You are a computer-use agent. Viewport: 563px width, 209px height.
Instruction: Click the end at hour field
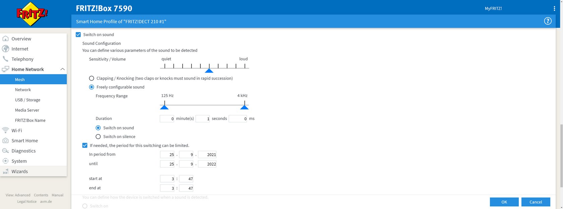(x=167, y=188)
